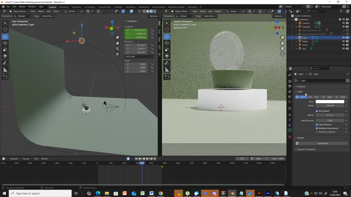Open the XYZ Euler rotation mode dropdown
This screenshot has height=197, width=351.
(140, 56)
